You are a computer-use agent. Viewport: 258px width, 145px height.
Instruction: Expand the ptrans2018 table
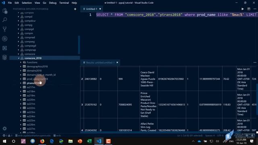21,83
